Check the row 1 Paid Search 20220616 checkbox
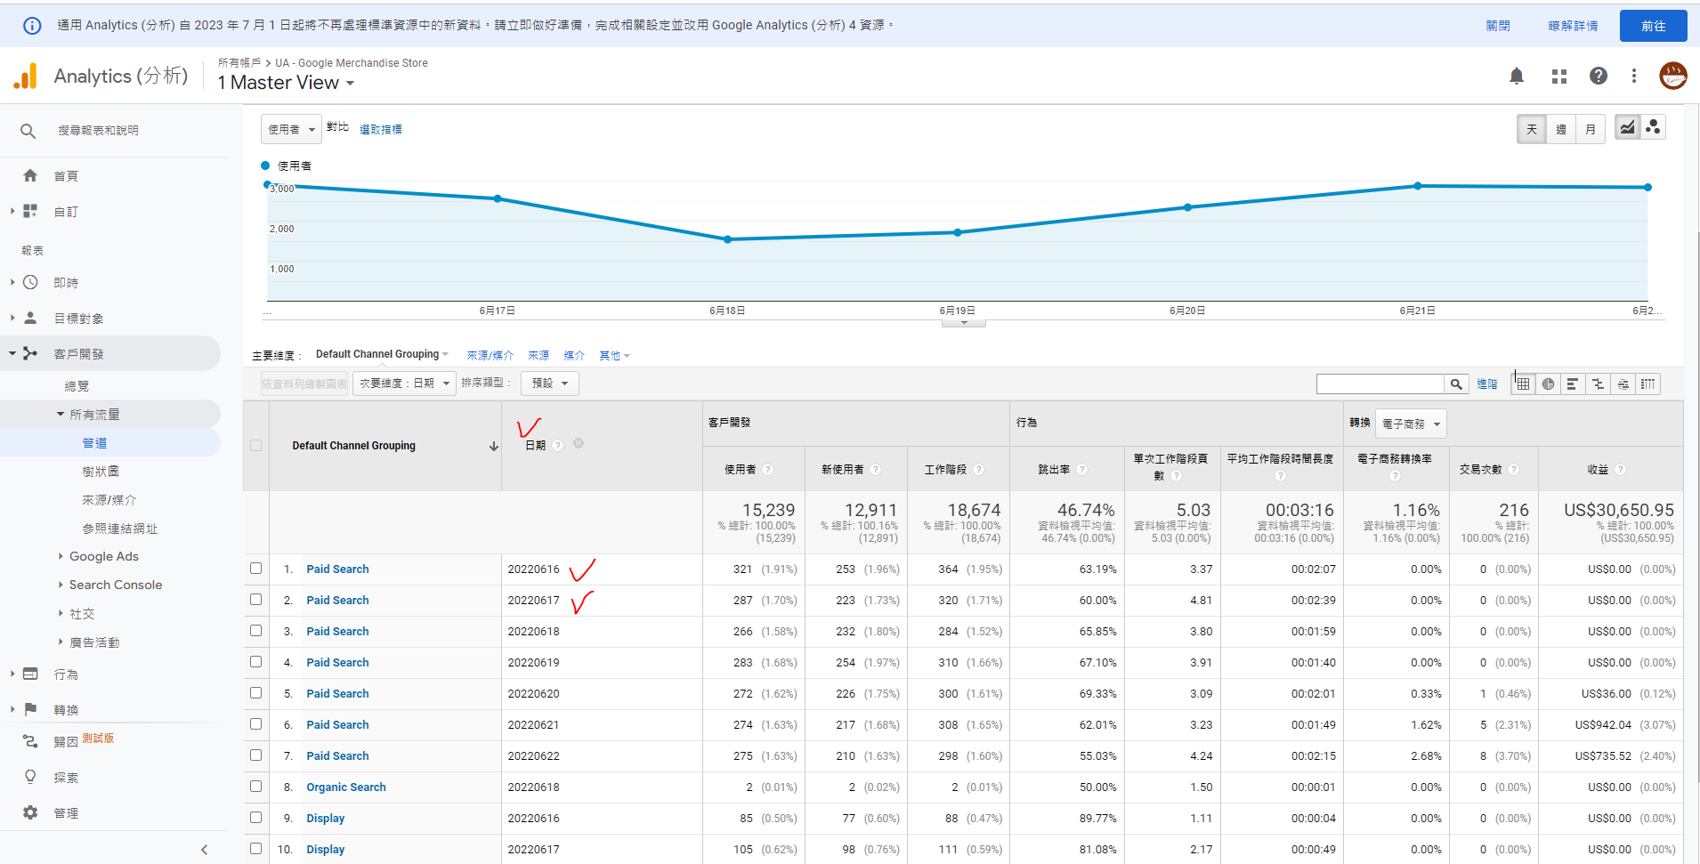This screenshot has width=1700, height=864. click(x=256, y=569)
